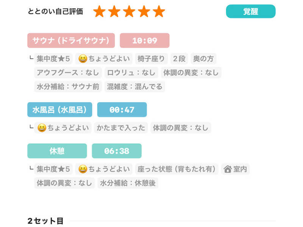The image size is (303, 227).
Task: Click the smiley emoji in the sauna row
Action: 82,59
